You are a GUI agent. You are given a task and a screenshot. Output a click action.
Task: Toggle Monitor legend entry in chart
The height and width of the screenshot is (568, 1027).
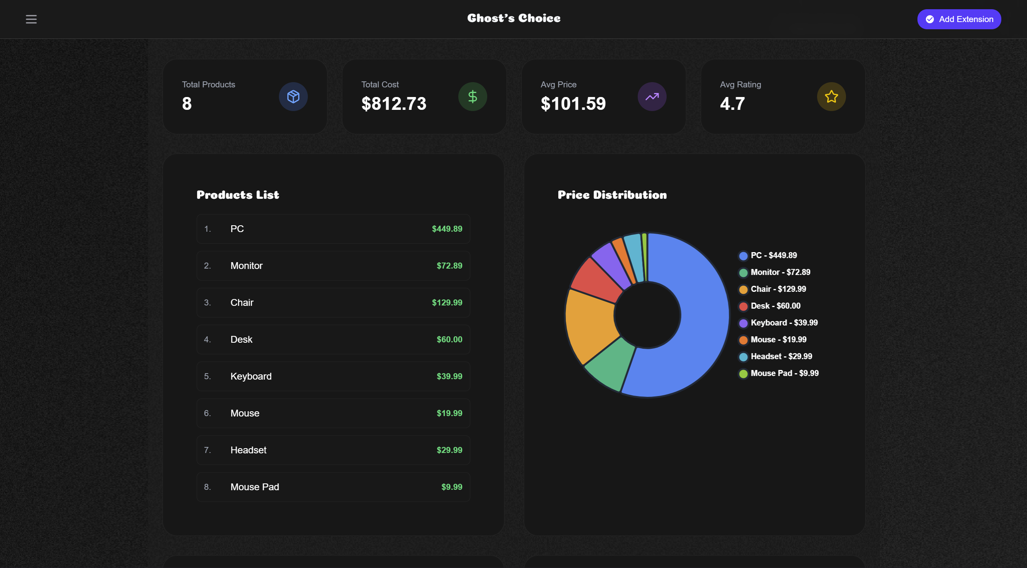[x=780, y=272]
